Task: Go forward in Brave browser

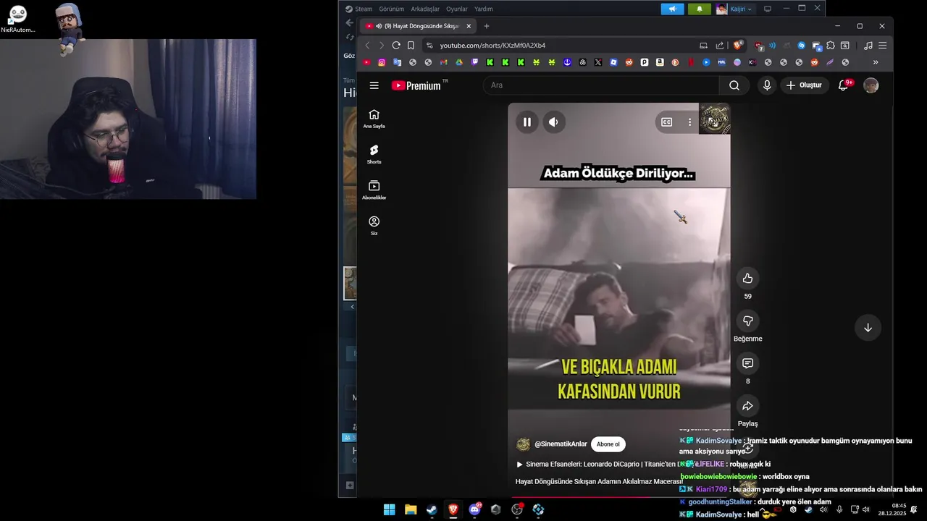Action: pos(382,46)
